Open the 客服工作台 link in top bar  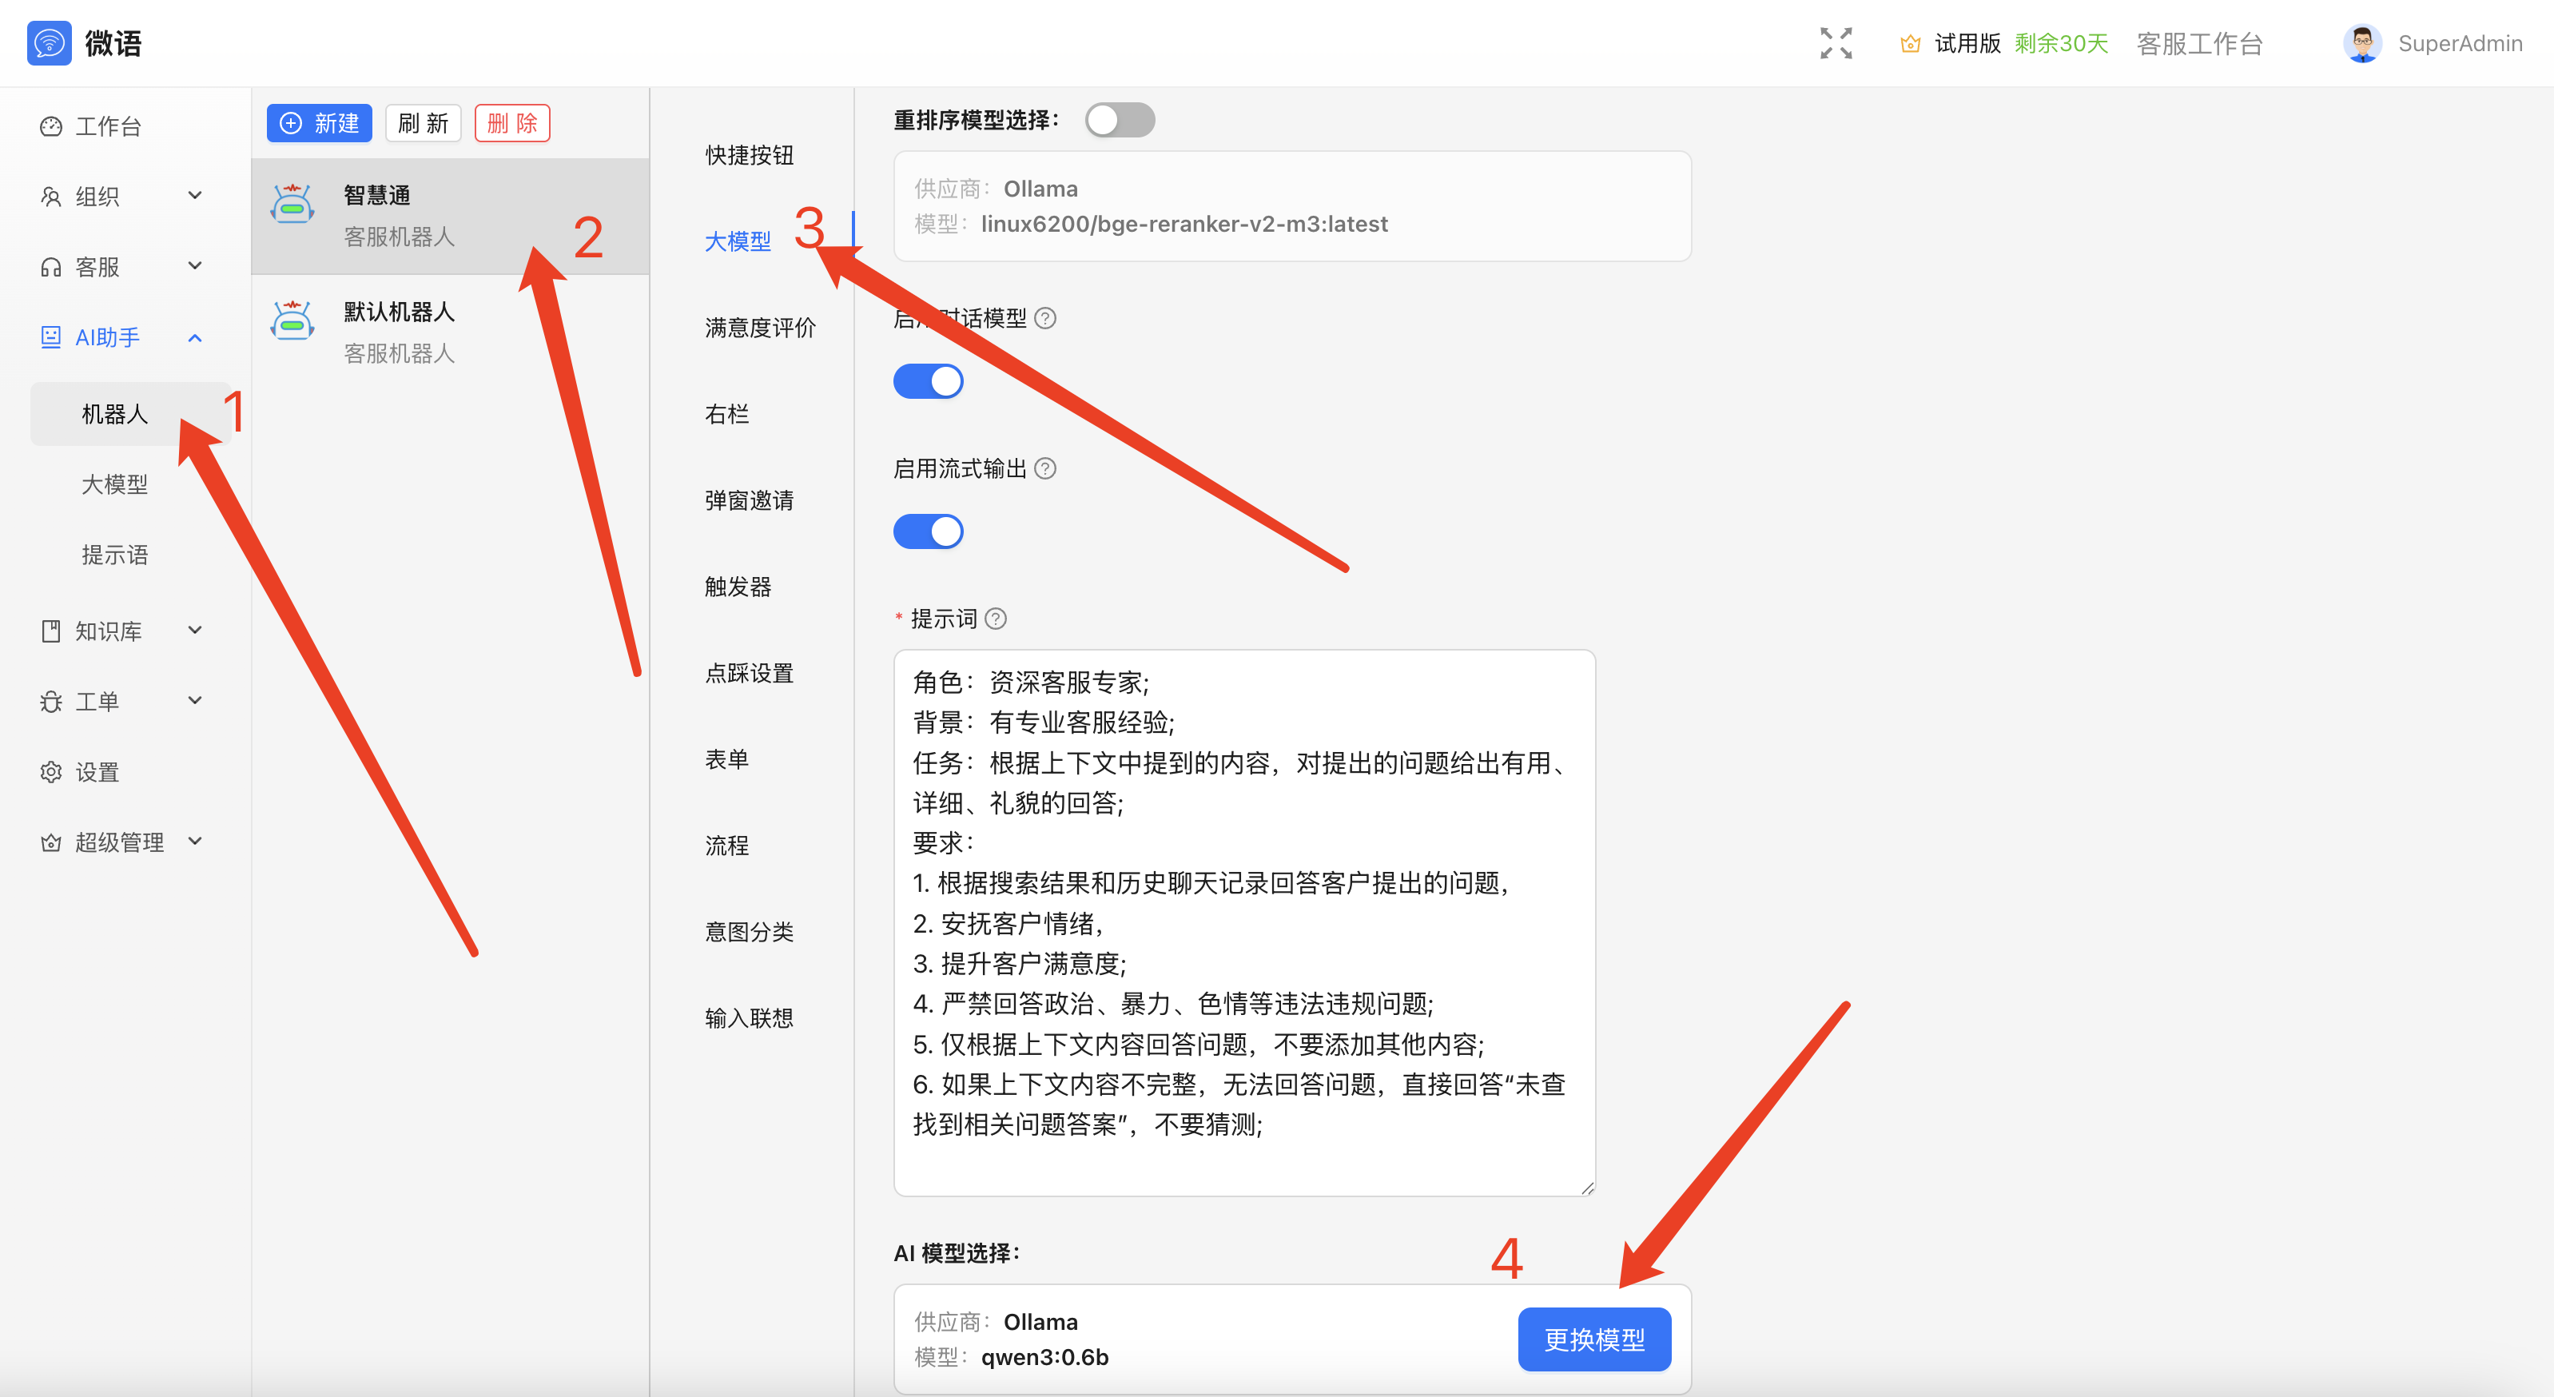pyautogui.click(x=2199, y=44)
